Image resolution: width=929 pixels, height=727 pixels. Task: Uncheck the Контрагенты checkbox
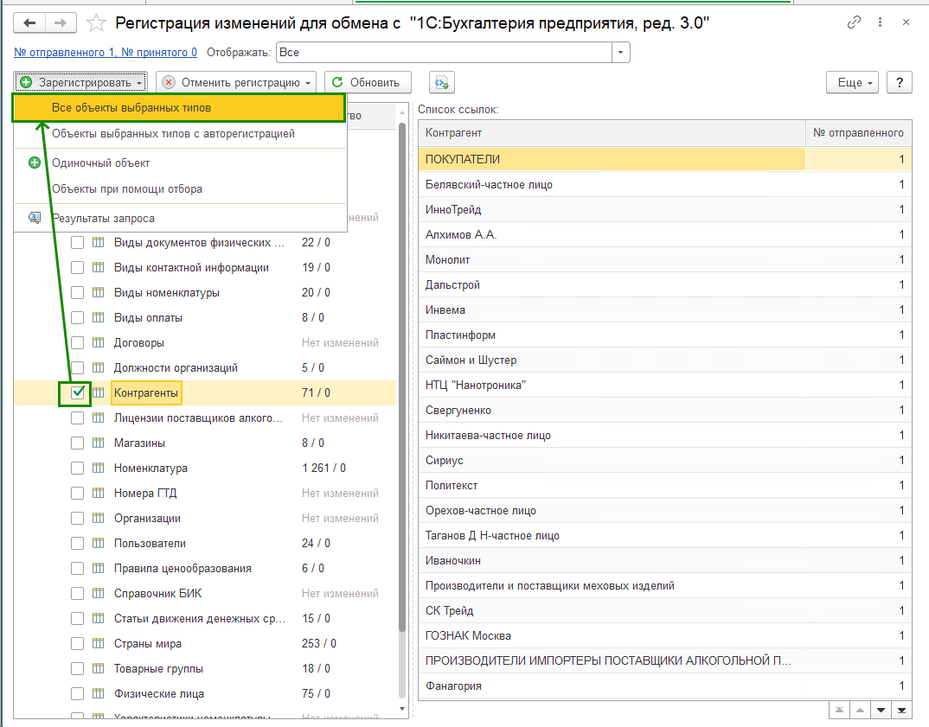[77, 392]
